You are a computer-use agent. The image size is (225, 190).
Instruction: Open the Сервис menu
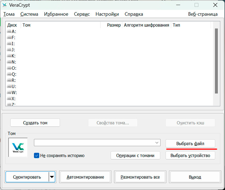click(x=82, y=14)
